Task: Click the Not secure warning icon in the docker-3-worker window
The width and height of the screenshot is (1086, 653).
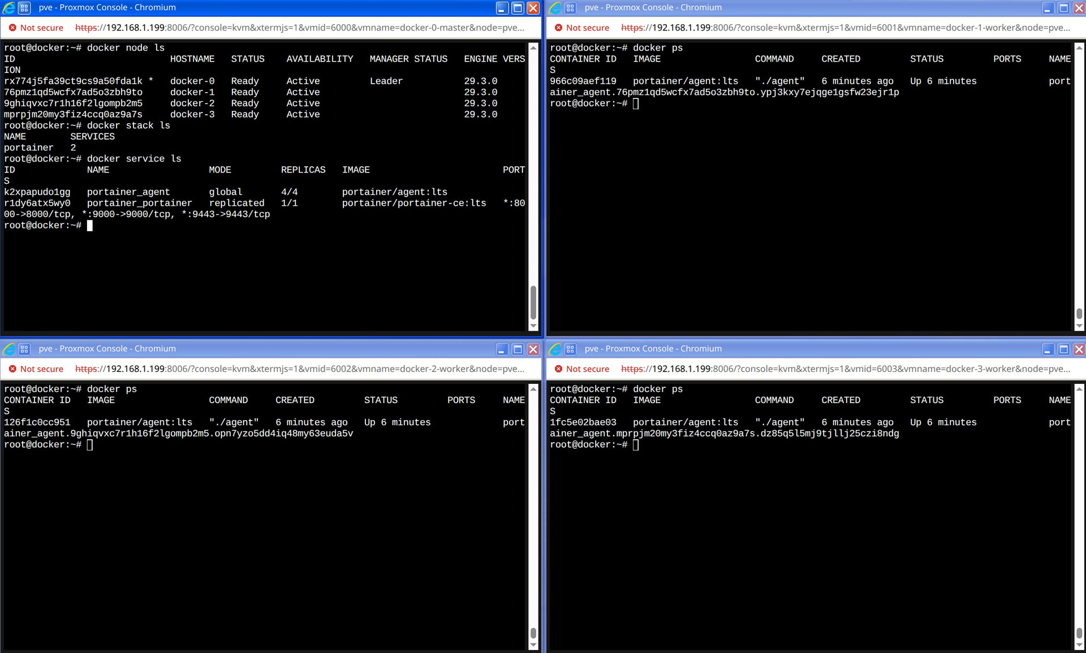Action: click(558, 369)
